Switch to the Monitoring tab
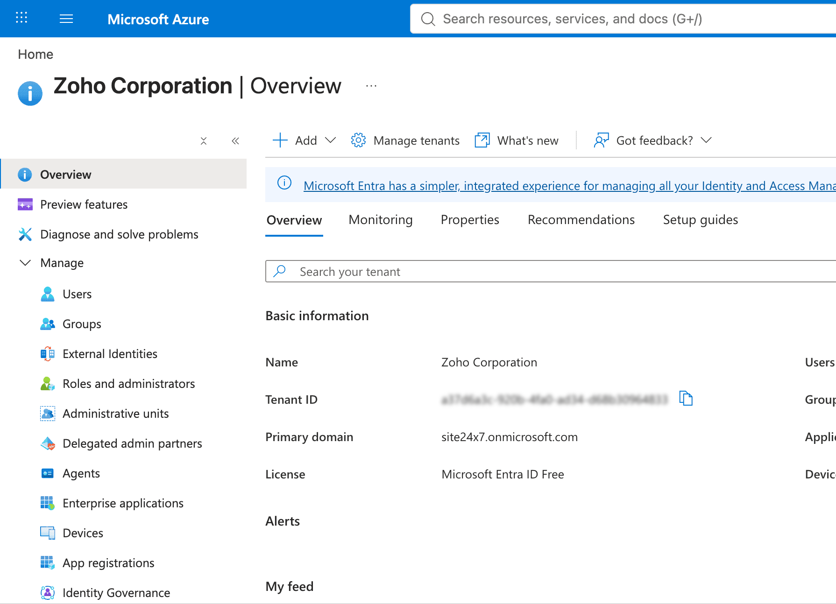 (x=381, y=220)
